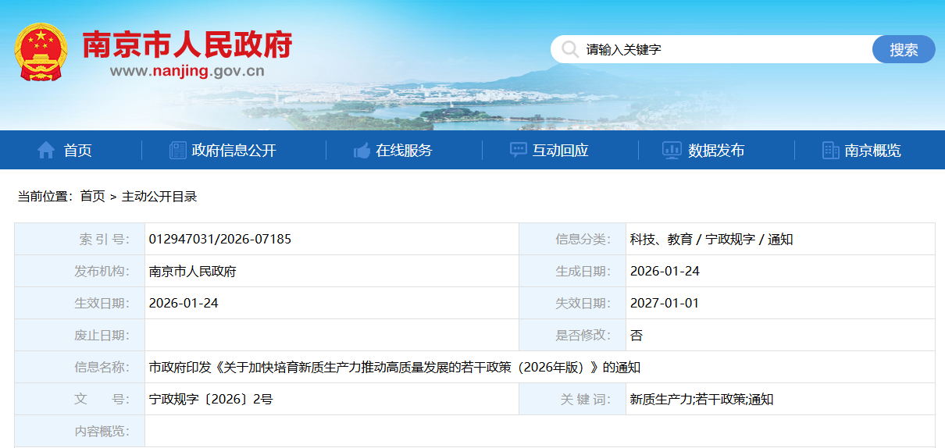The height and width of the screenshot is (448, 945).
Task: Open 主动公开目录 breadcrumb link
Action: coord(159,197)
